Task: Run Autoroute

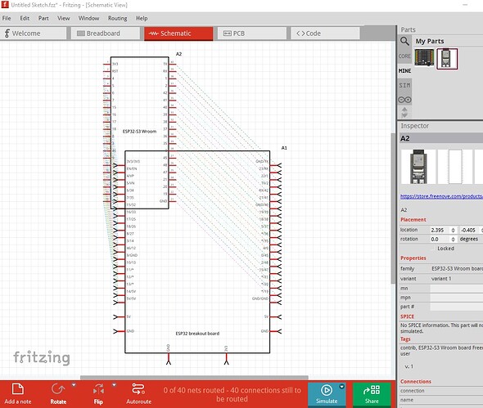Action: [x=138, y=394]
